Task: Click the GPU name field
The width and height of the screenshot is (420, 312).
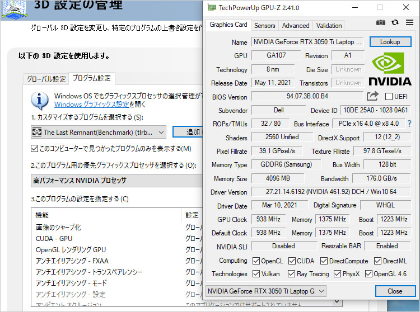Action: [307, 42]
